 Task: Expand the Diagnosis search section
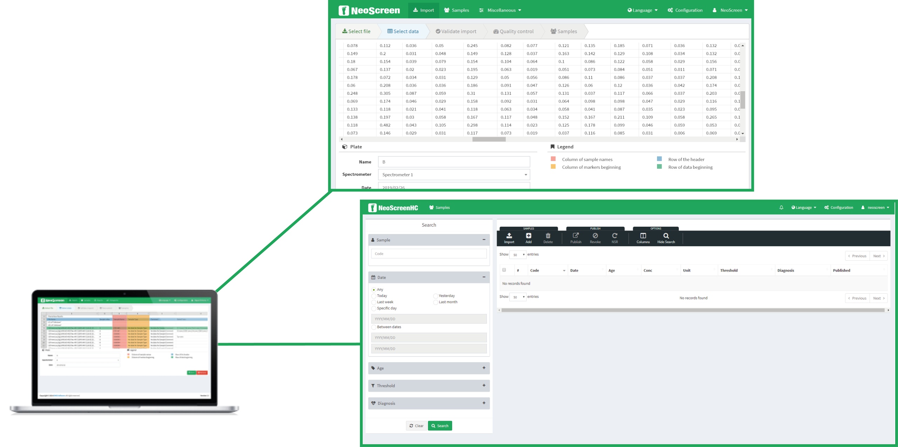pos(484,403)
